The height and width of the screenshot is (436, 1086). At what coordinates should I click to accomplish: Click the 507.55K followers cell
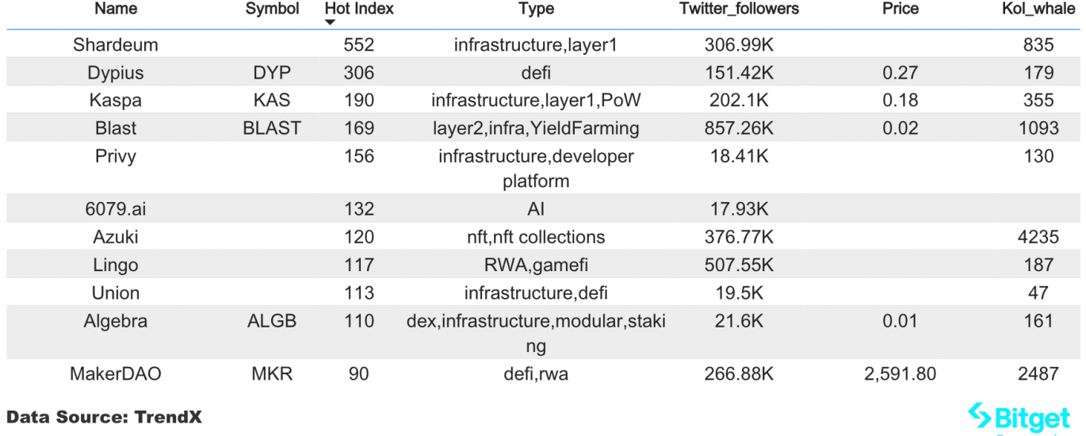point(739,265)
